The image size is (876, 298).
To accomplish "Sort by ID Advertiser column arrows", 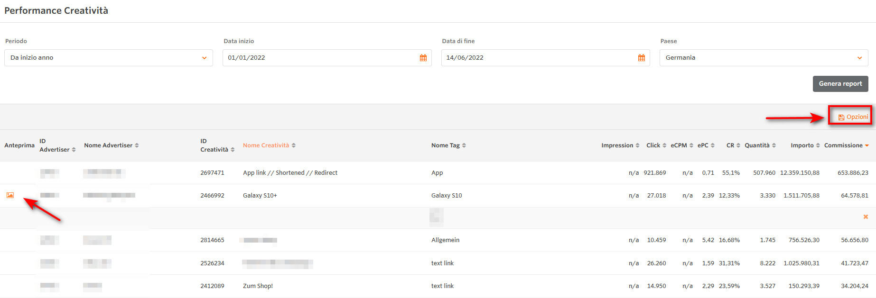I will coord(74,150).
